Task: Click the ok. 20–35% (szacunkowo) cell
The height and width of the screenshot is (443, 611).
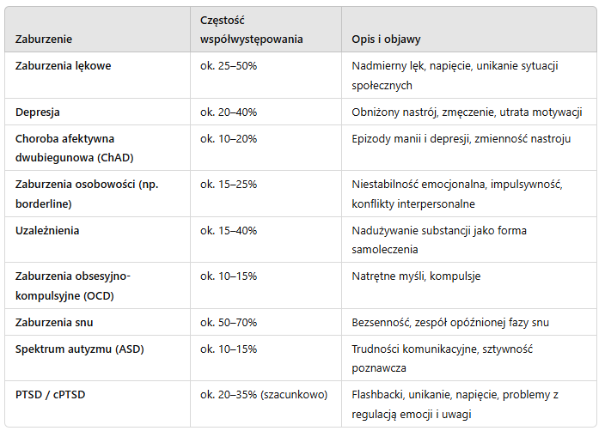Action: pyautogui.click(x=264, y=394)
